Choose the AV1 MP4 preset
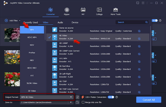 pyautogui.click(x=98, y=60)
